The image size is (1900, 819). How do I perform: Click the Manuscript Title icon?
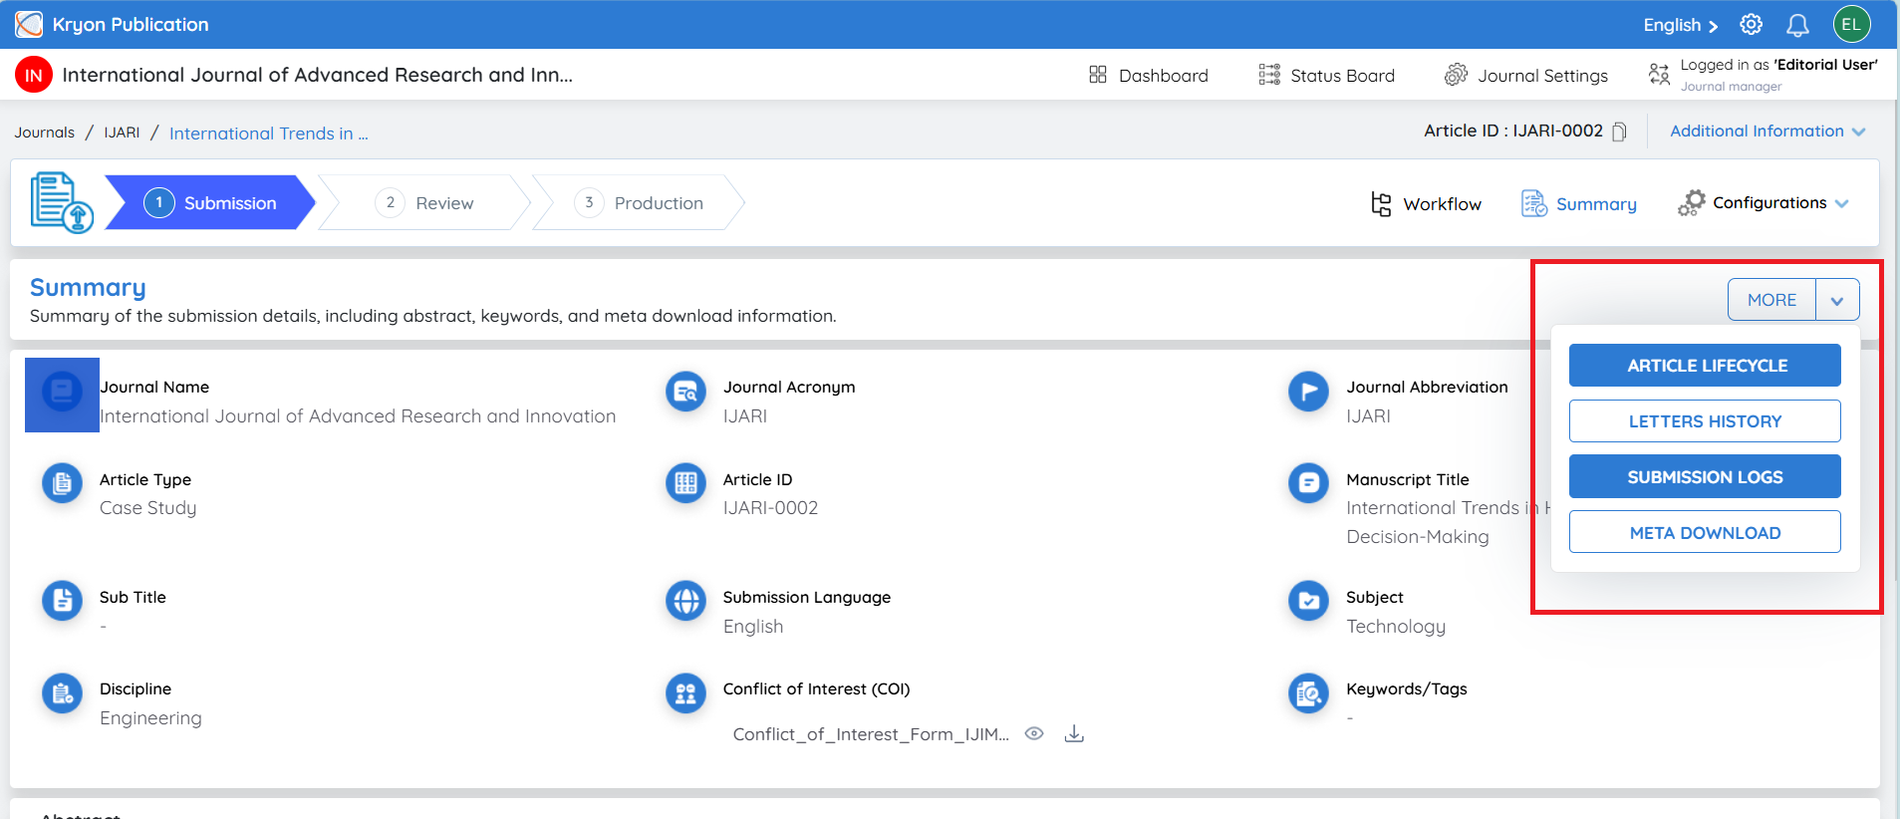coord(1308,484)
